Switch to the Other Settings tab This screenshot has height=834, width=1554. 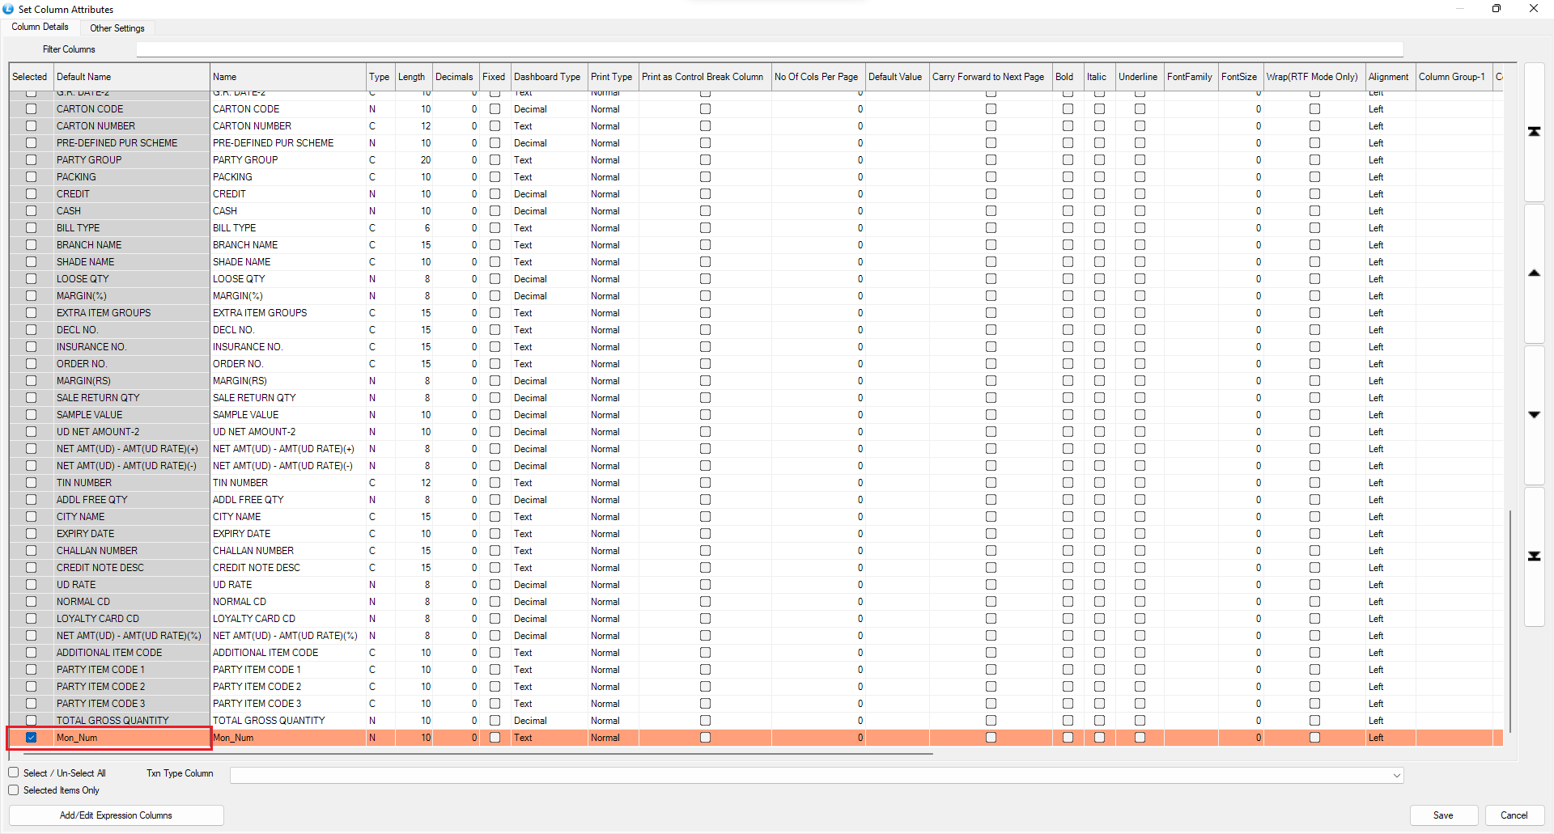(x=117, y=28)
